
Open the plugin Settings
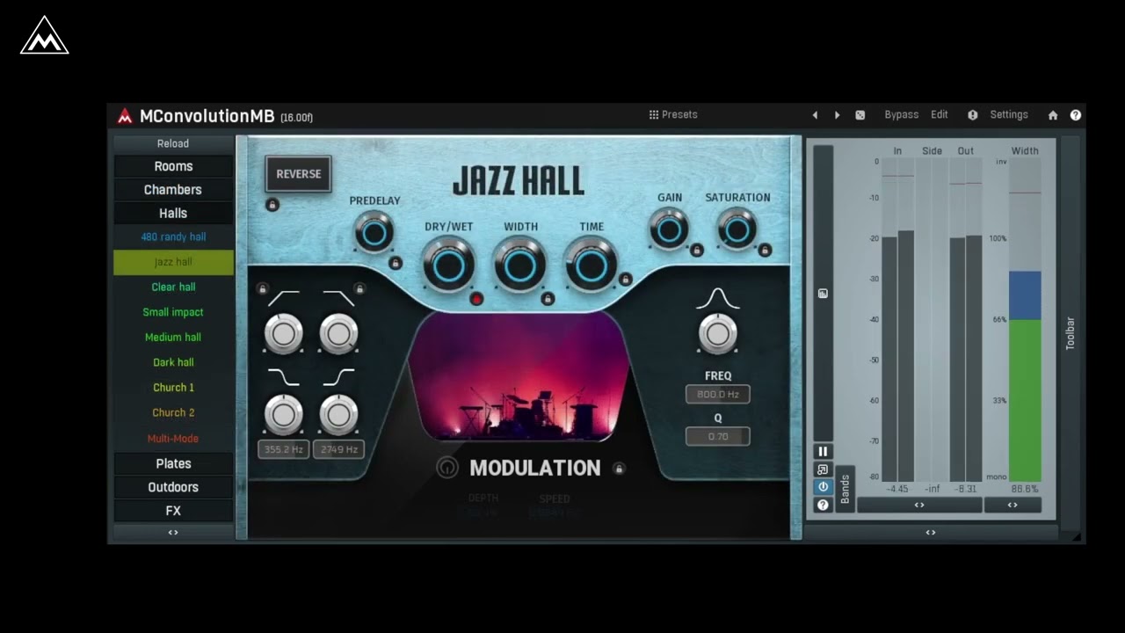[1009, 115]
